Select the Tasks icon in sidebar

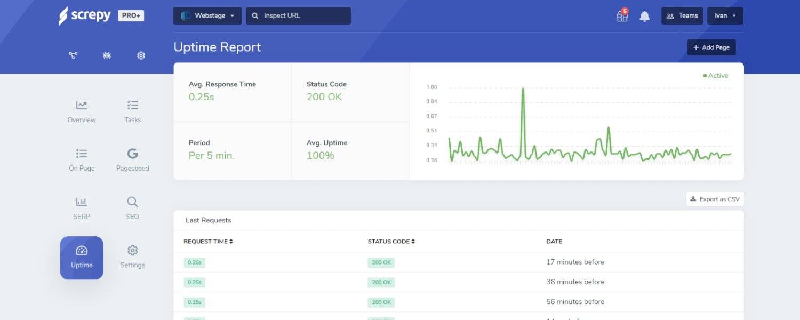point(132,110)
